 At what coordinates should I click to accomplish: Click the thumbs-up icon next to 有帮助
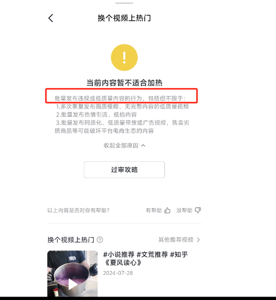pos(167,210)
